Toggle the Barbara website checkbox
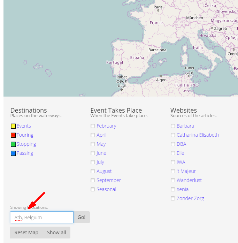 pyautogui.click(x=173, y=126)
